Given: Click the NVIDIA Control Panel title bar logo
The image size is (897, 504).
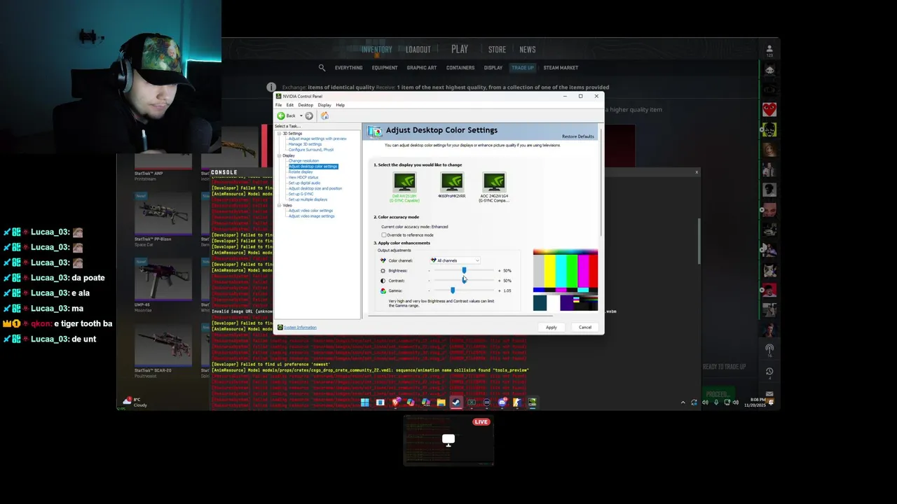Looking at the screenshot, I should 279,96.
